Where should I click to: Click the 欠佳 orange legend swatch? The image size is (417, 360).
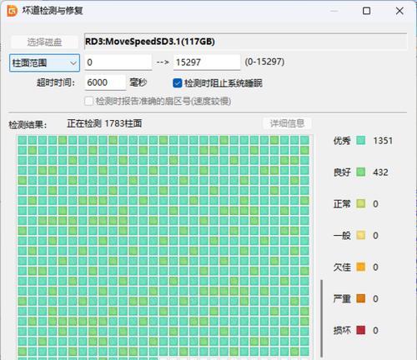tap(361, 267)
